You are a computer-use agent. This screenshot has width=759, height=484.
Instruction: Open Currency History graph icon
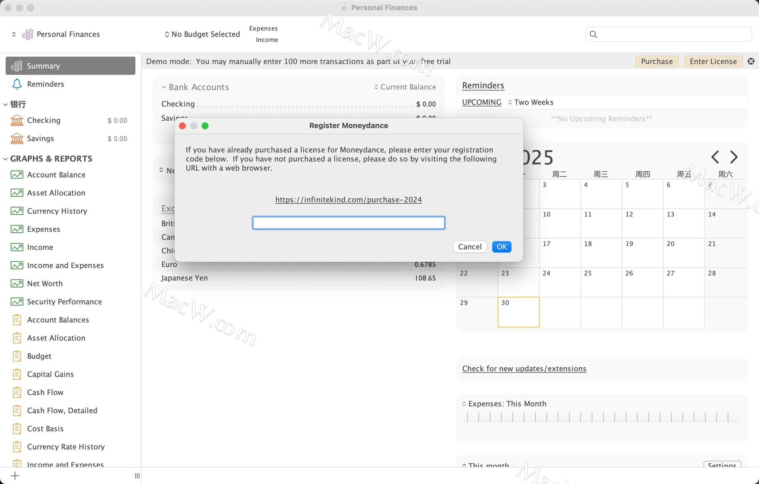click(17, 211)
